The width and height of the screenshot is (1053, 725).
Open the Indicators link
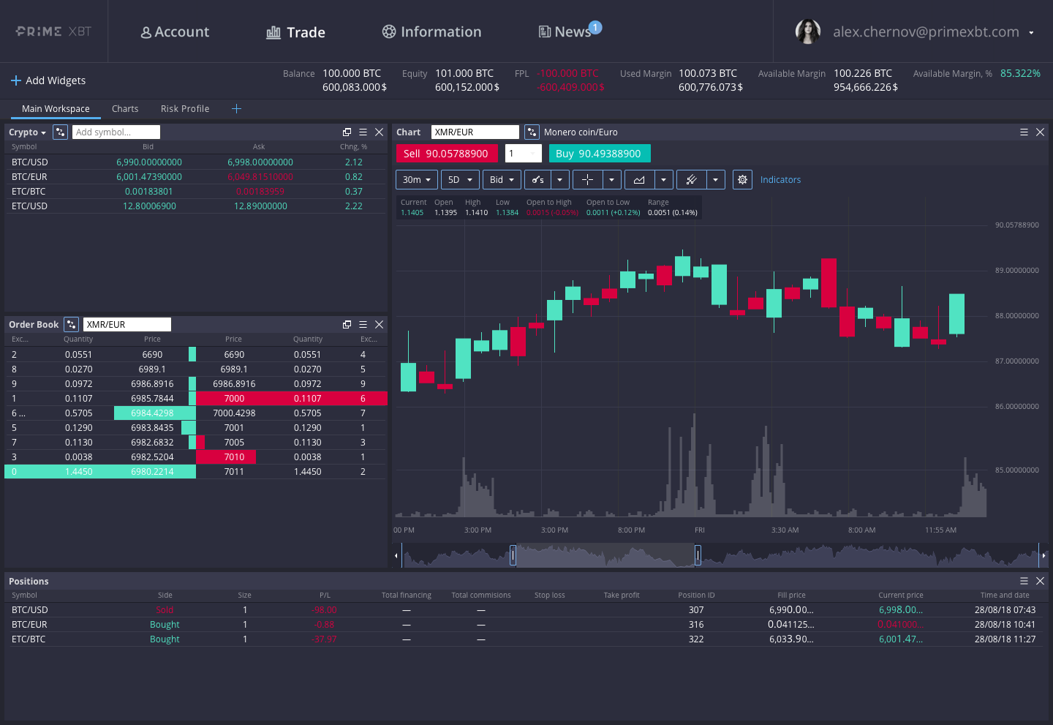[780, 180]
